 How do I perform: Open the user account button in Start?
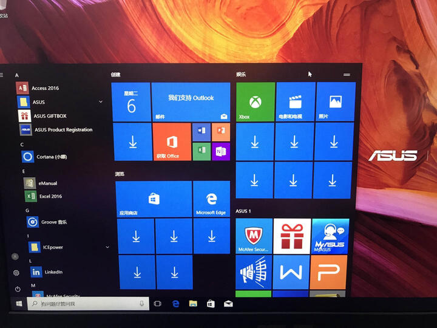pyautogui.click(x=15, y=256)
